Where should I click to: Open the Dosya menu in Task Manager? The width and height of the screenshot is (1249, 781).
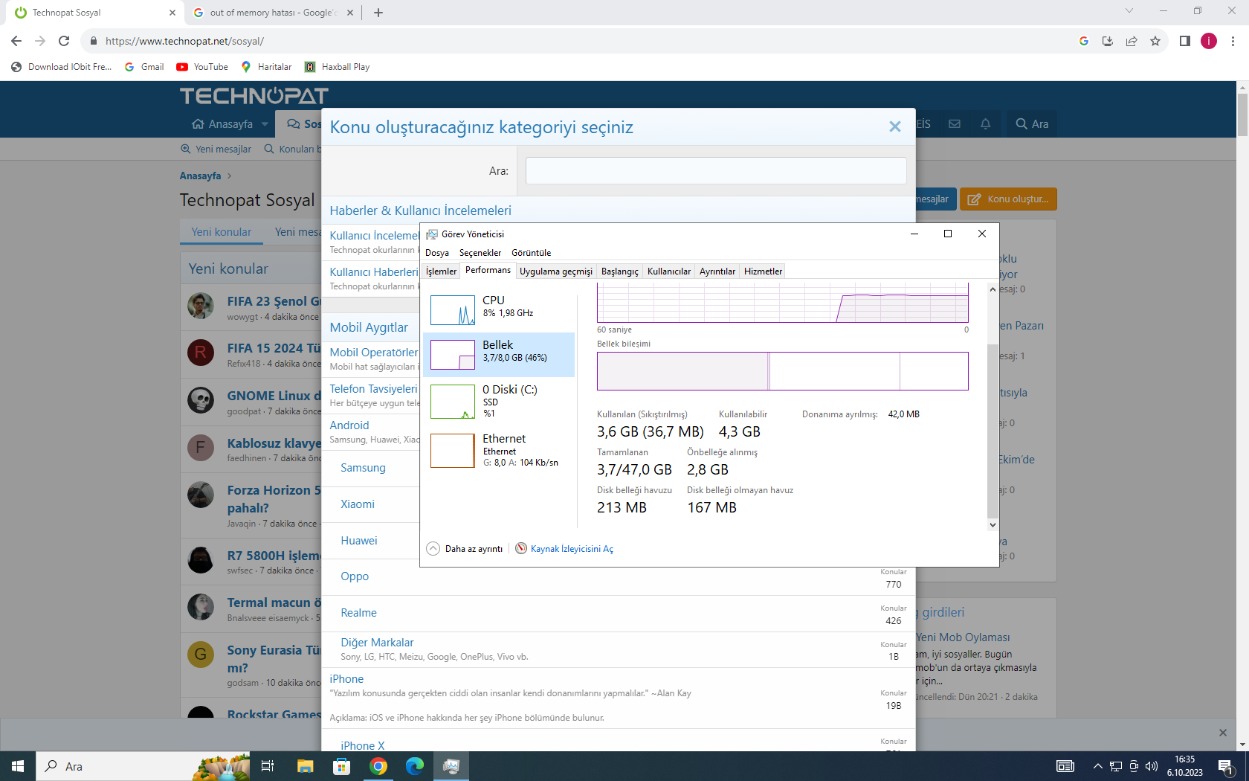[437, 253]
